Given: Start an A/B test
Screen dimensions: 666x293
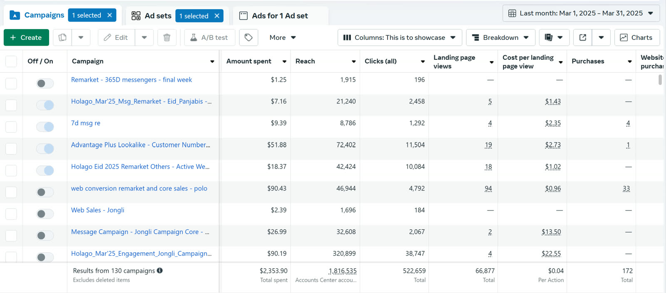Looking at the screenshot, I should [209, 37].
